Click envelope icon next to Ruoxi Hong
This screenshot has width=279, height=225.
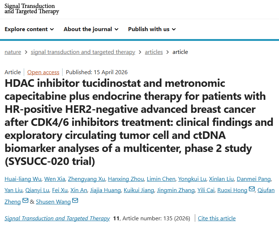tap(252, 190)
